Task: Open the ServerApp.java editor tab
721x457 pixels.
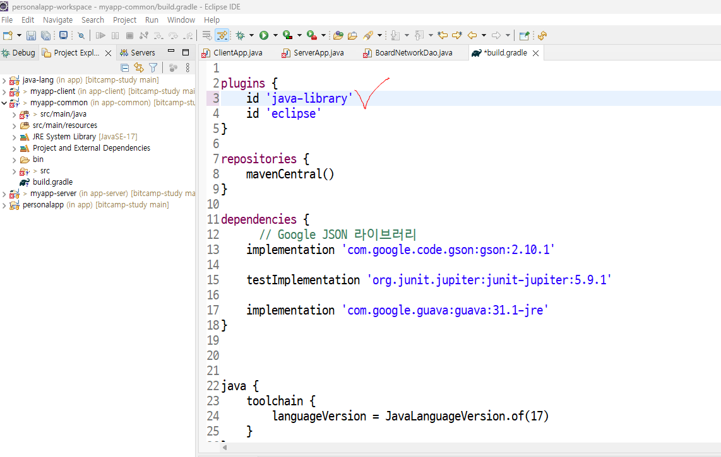Action: point(313,53)
